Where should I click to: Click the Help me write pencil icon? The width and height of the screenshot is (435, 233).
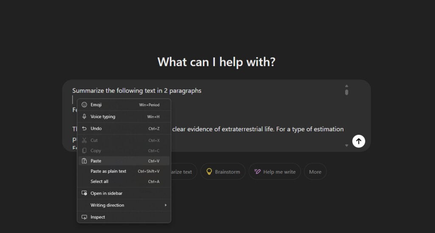coord(257,172)
